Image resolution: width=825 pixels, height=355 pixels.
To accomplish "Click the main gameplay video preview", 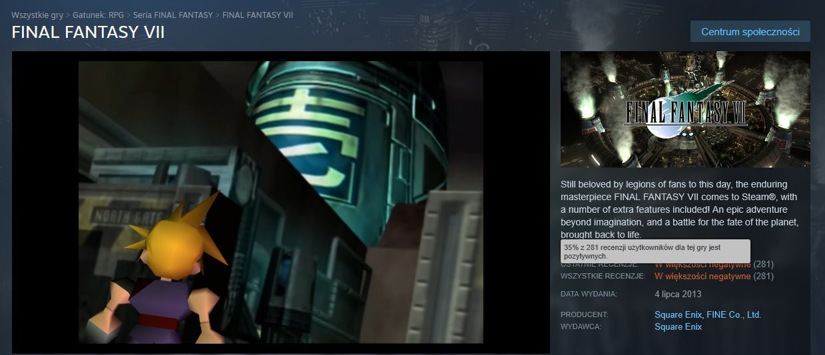I will tap(280, 202).
